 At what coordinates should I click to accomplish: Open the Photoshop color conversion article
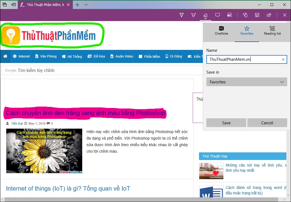pos(85,113)
